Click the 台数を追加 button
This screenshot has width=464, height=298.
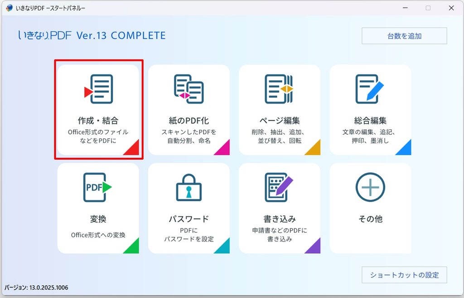coord(404,36)
